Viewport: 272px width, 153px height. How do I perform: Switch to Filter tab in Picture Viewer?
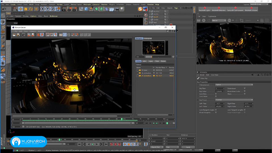click(157, 61)
